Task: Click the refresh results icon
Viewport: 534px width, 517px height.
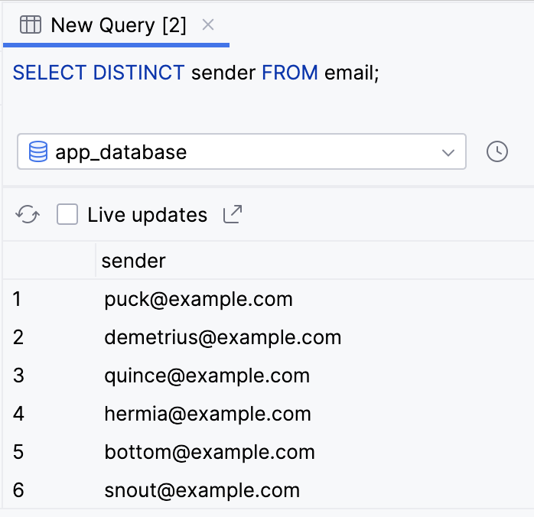Action: [28, 215]
